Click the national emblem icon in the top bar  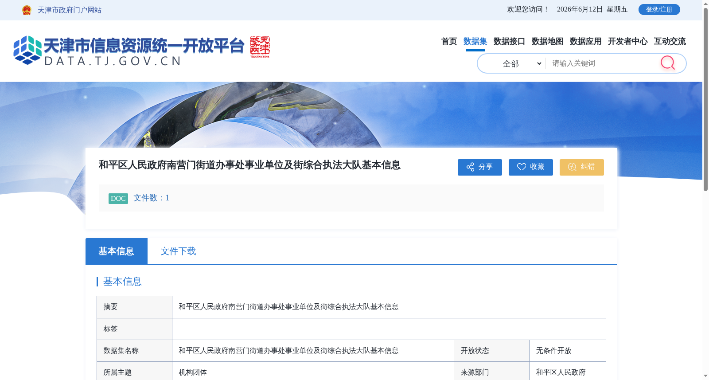coord(27,10)
